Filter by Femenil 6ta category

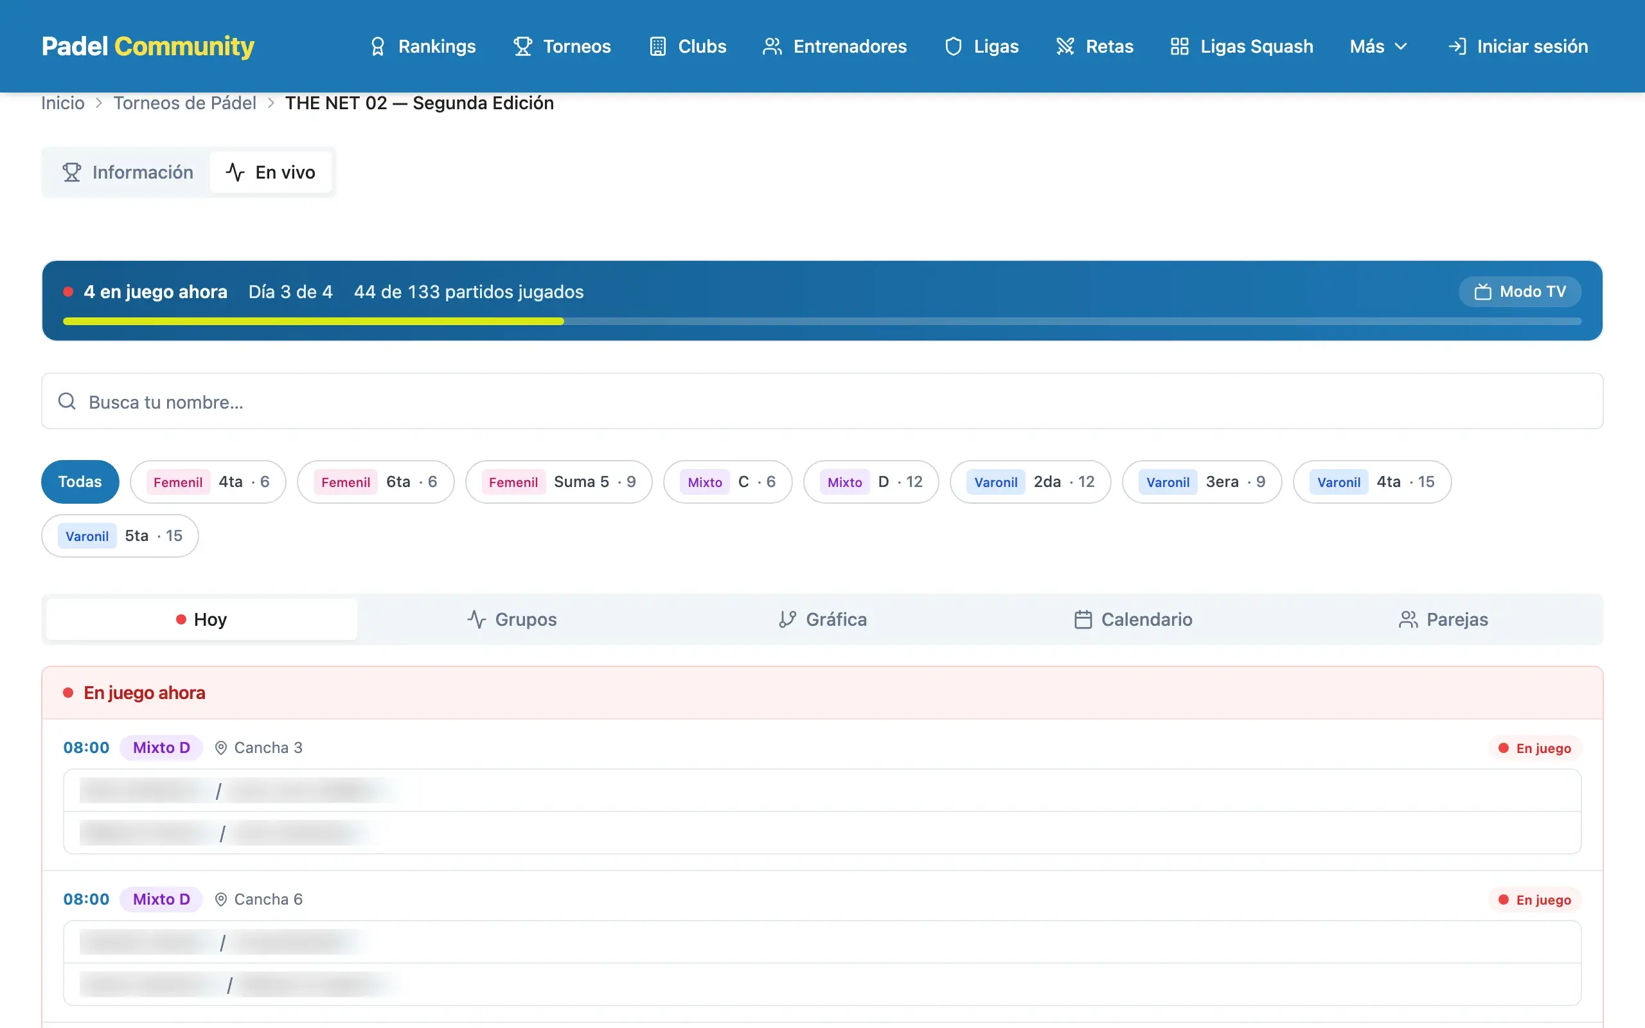click(376, 482)
